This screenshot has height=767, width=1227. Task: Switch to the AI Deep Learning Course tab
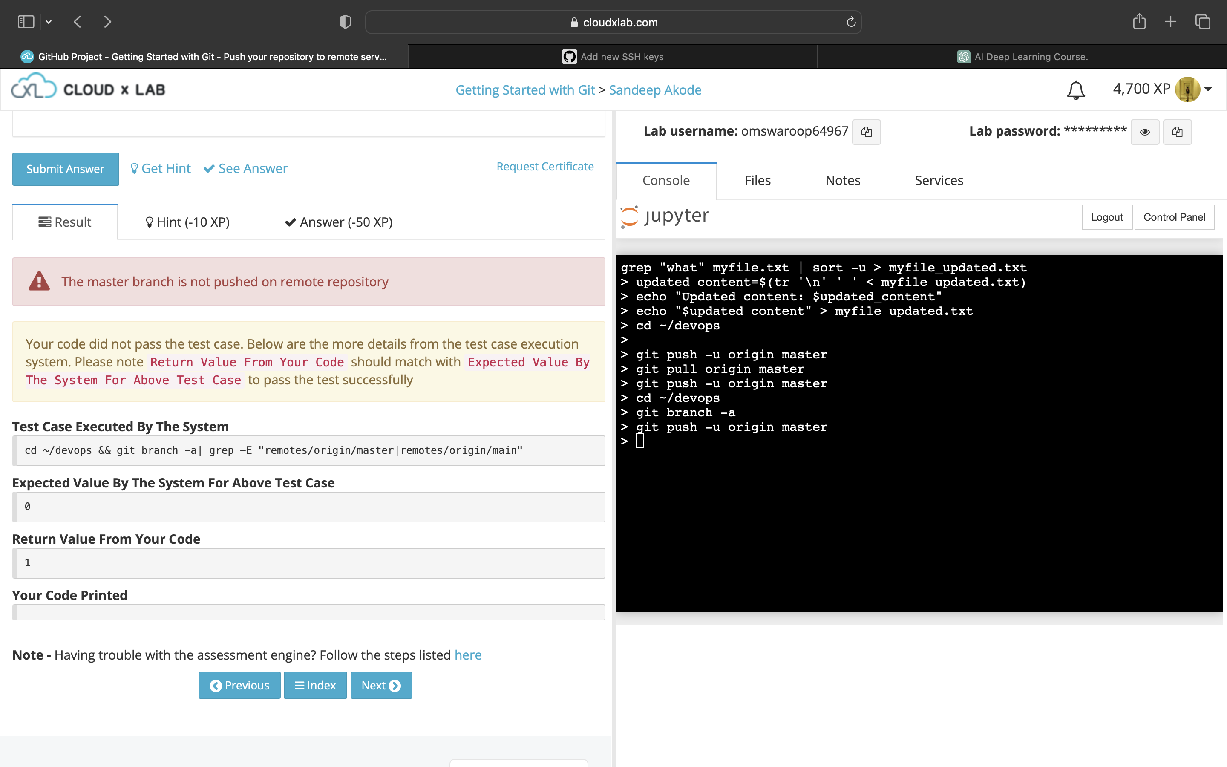pyautogui.click(x=1022, y=57)
